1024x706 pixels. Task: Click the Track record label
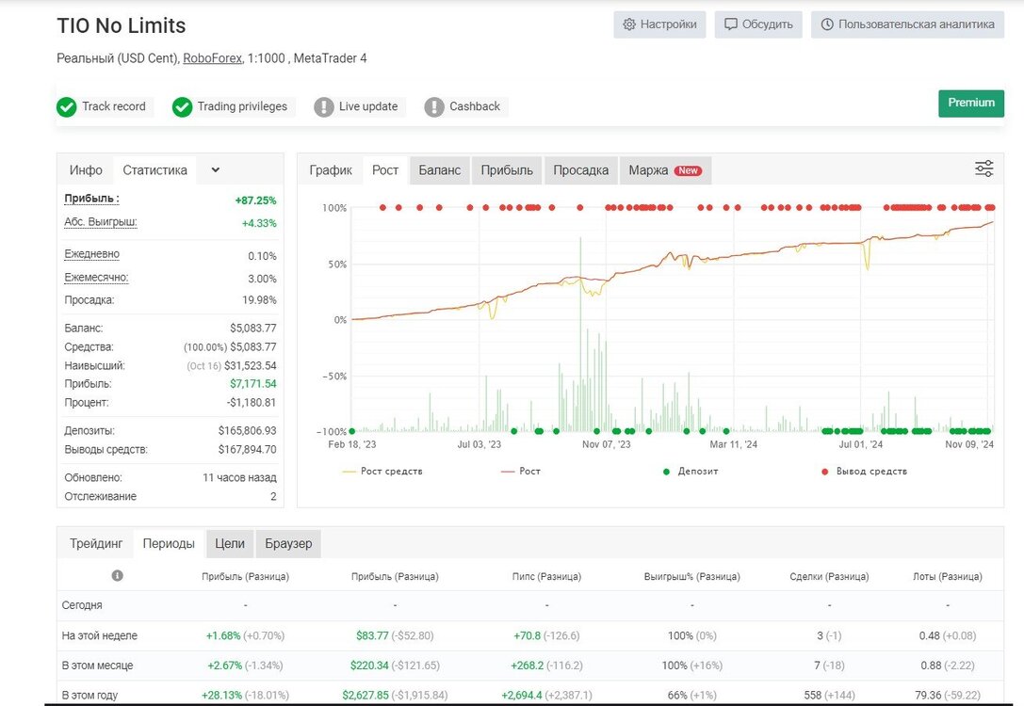114,106
